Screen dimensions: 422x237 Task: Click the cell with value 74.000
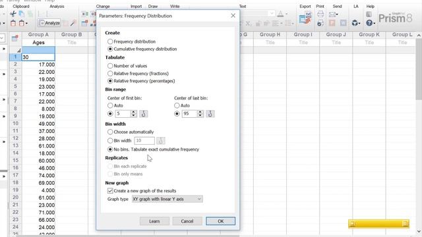pos(38,176)
